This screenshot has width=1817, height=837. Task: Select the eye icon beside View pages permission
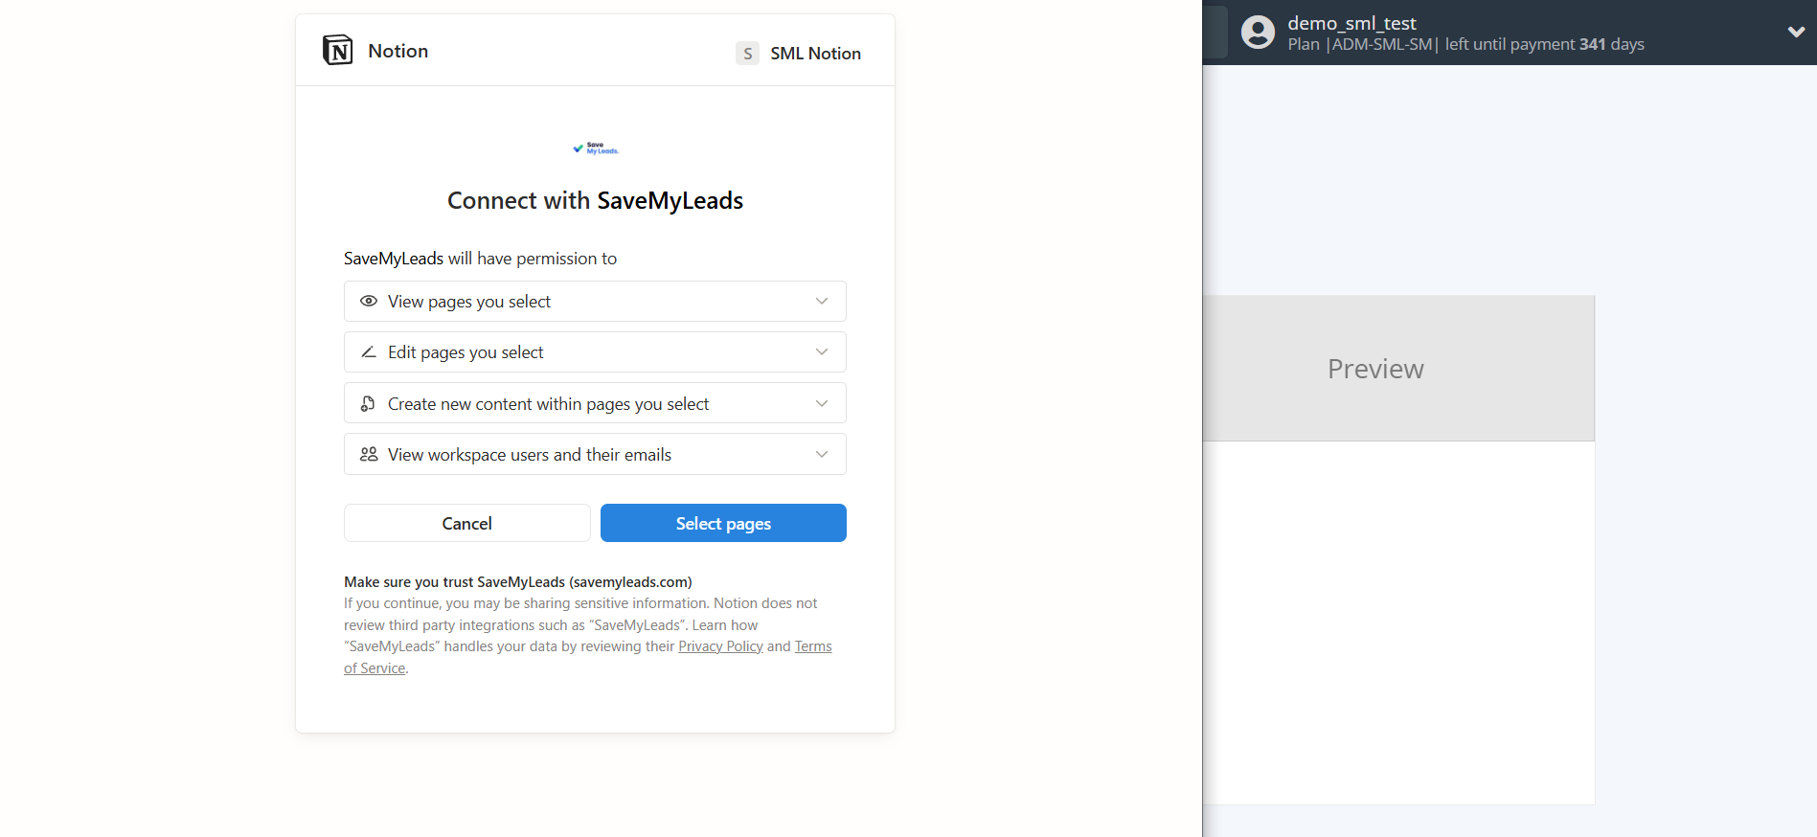point(368,301)
